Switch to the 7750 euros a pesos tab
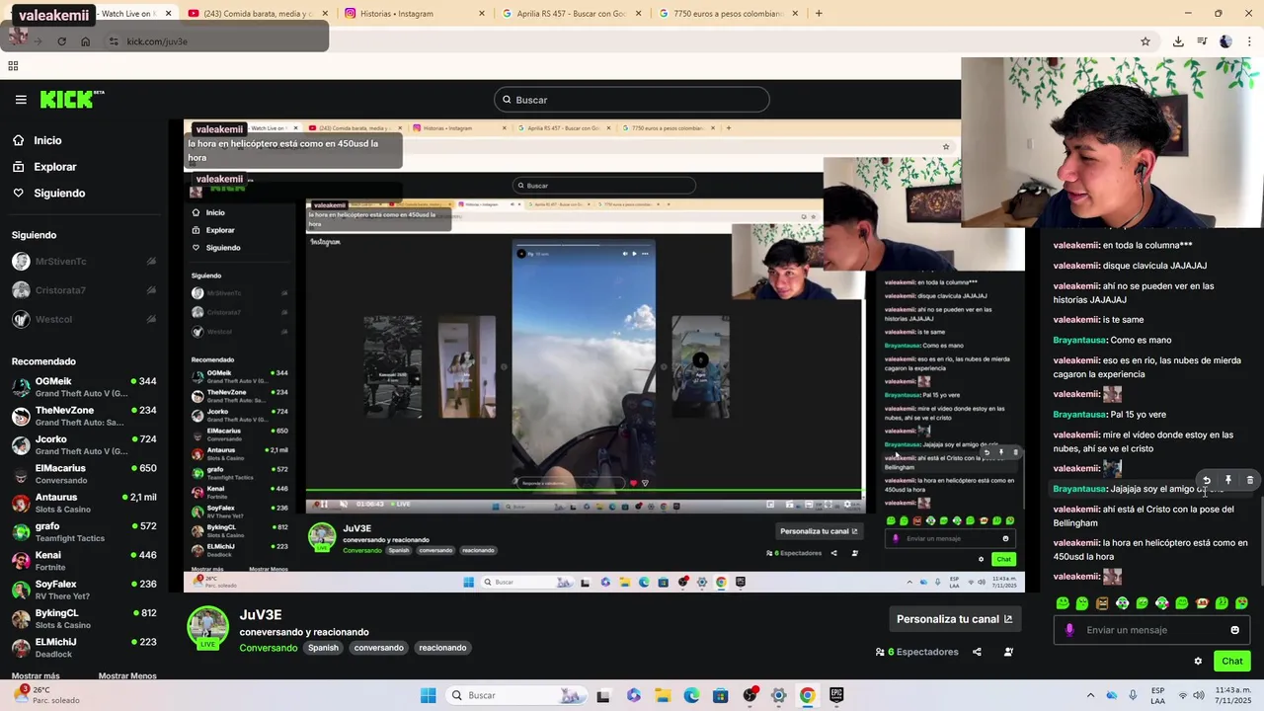This screenshot has height=711, width=1264. point(731,14)
